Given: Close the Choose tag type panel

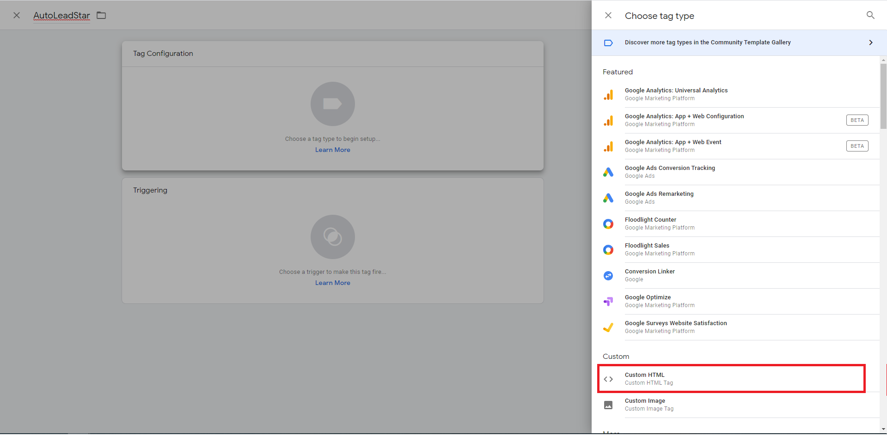Looking at the screenshot, I should (608, 15).
